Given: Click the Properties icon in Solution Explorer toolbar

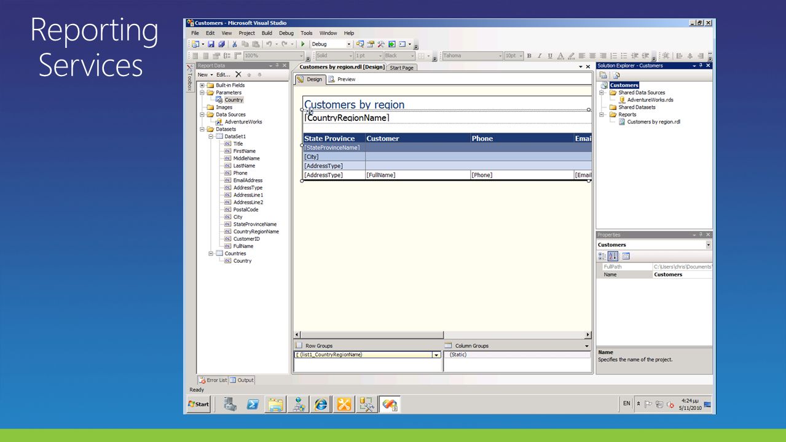Looking at the screenshot, I should [x=603, y=76].
